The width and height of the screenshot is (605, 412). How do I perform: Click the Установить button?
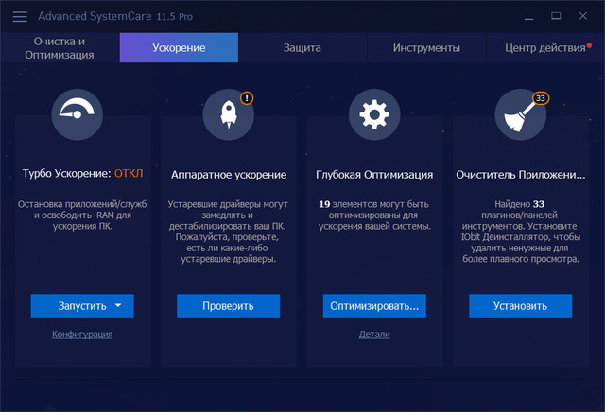(x=520, y=306)
